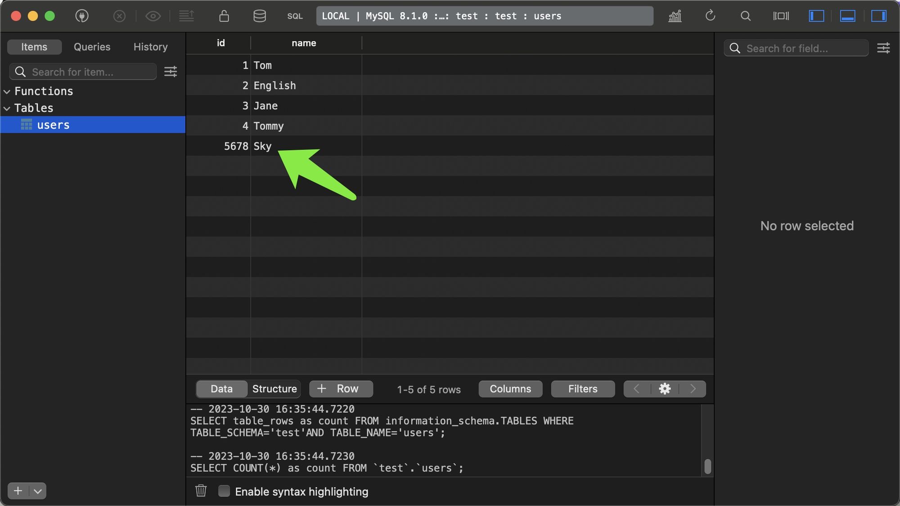Viewport: 900px width, 506px height.
Task: Open the Columns button
Action: [x=510, y=389]
